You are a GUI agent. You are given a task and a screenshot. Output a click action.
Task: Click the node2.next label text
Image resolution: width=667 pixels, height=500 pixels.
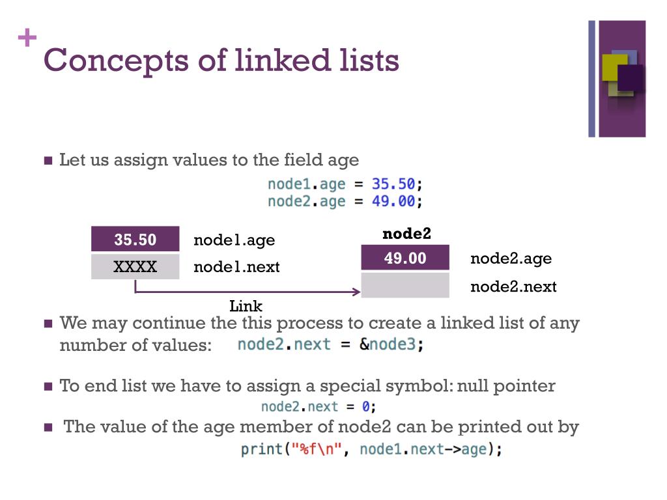click(x=513, y=287)
